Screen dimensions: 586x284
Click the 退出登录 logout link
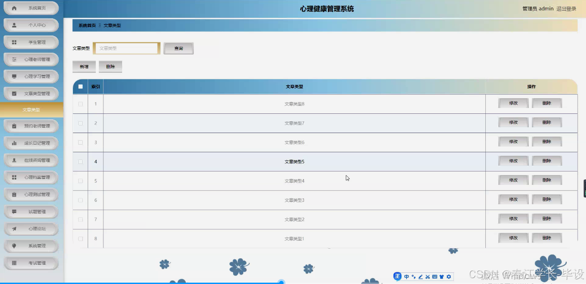(566, 9)
